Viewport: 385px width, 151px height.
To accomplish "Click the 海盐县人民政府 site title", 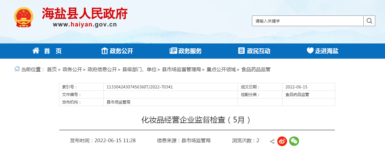I will pos(85,13).
